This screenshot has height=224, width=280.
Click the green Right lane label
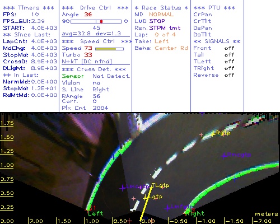pyautogui.click(x=195, y=213)
